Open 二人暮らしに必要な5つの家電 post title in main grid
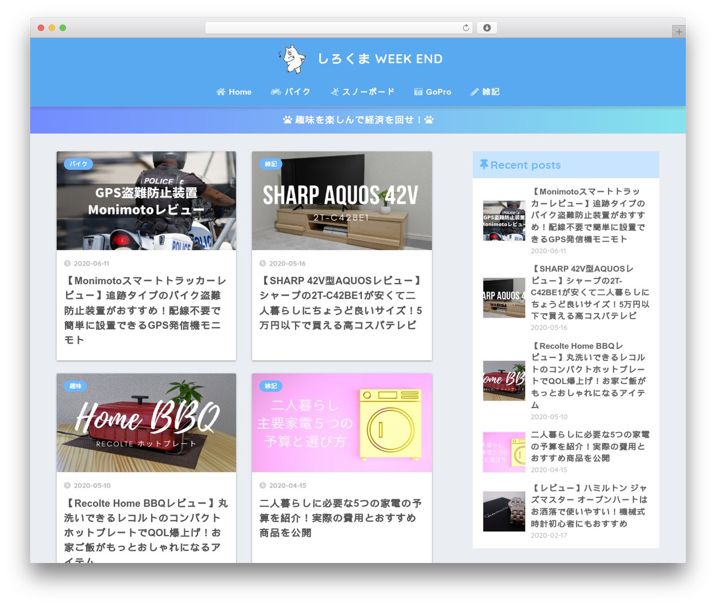The image size is (716, 606). [x=341, y=518]
